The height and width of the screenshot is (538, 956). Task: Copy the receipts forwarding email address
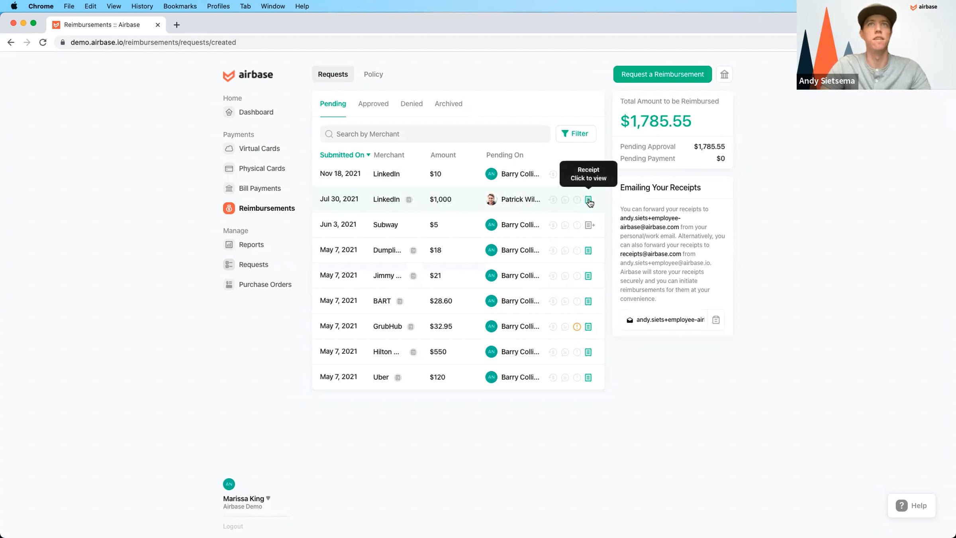point(716,320)
